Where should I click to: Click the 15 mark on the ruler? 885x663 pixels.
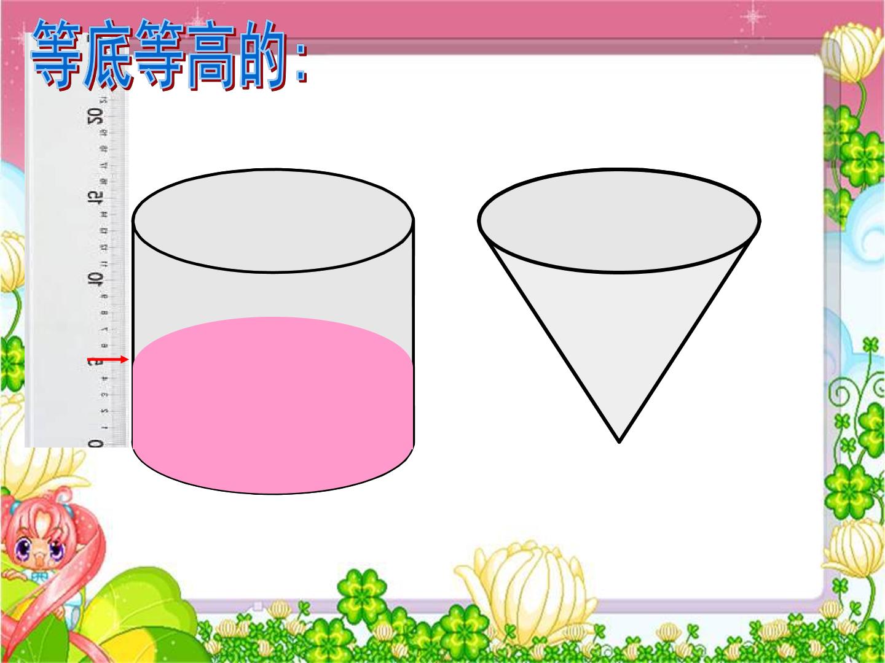click(x=95, y=197)
